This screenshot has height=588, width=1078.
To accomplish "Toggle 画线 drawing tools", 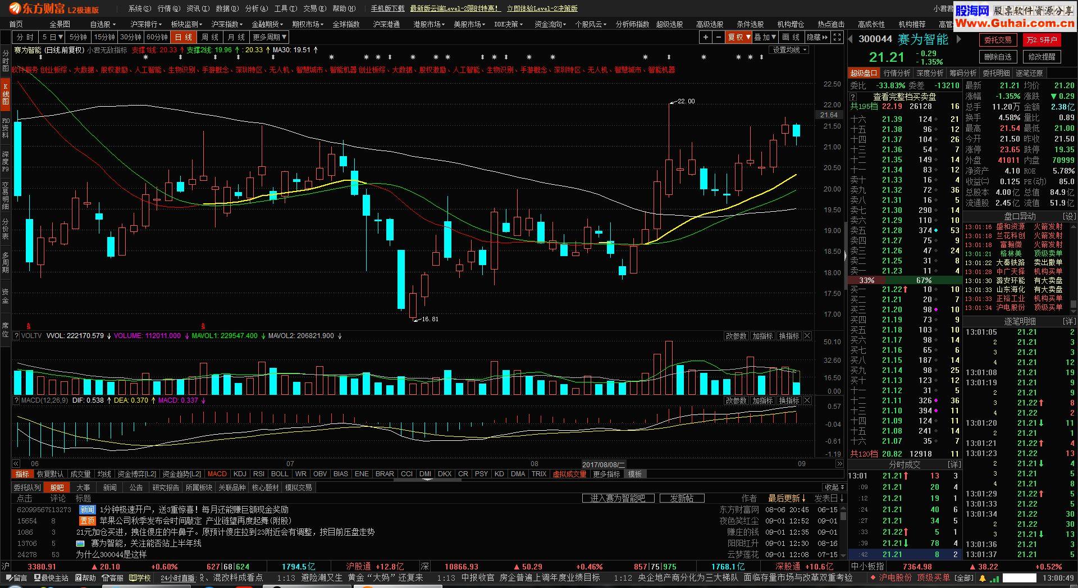I will point(791,37).
